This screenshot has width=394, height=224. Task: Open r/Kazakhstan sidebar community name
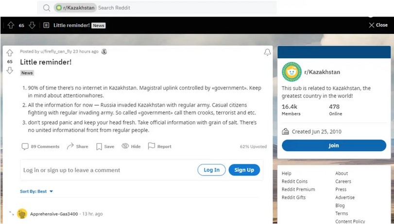coord(322,72)
